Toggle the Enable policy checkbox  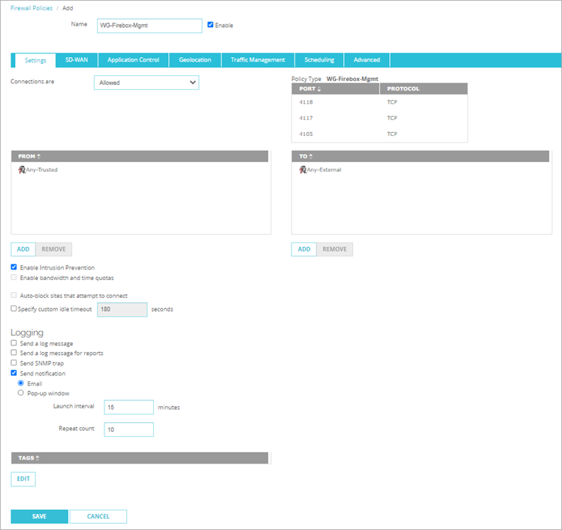[210, 25]
